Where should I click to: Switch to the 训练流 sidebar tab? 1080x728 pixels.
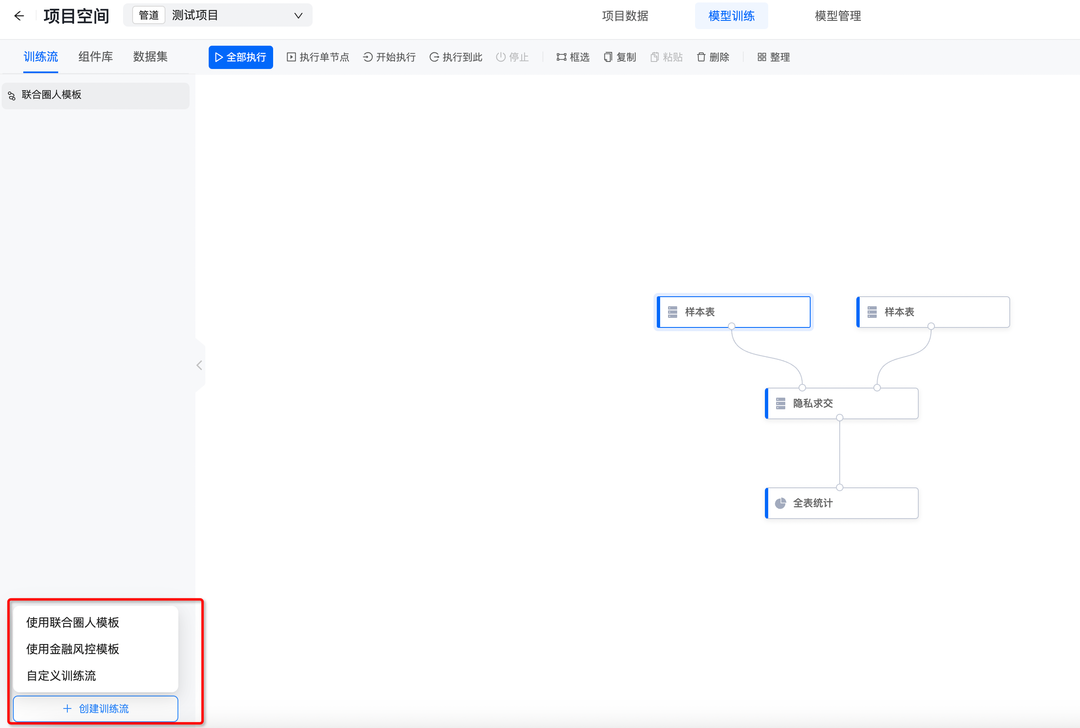(41, 57)
